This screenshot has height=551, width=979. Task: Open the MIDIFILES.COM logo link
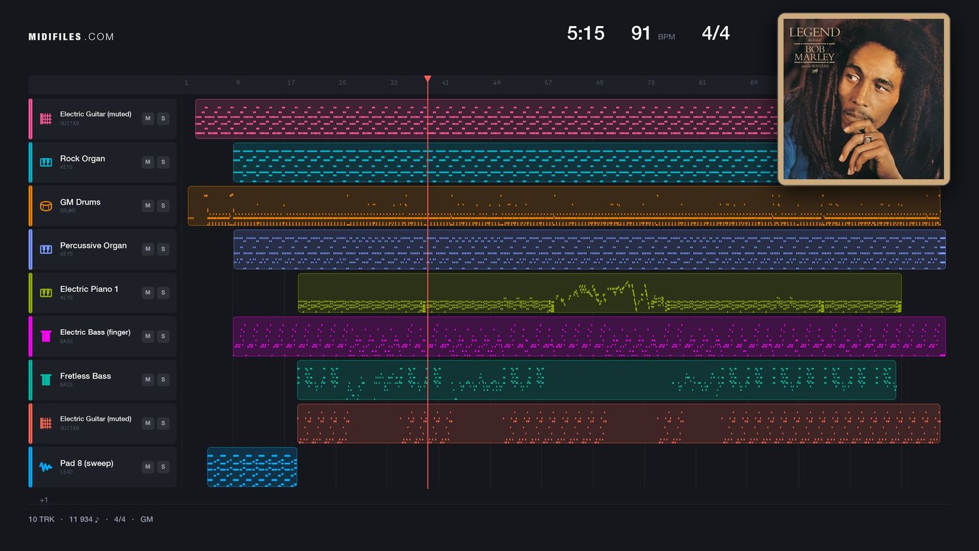pos(71,37)
